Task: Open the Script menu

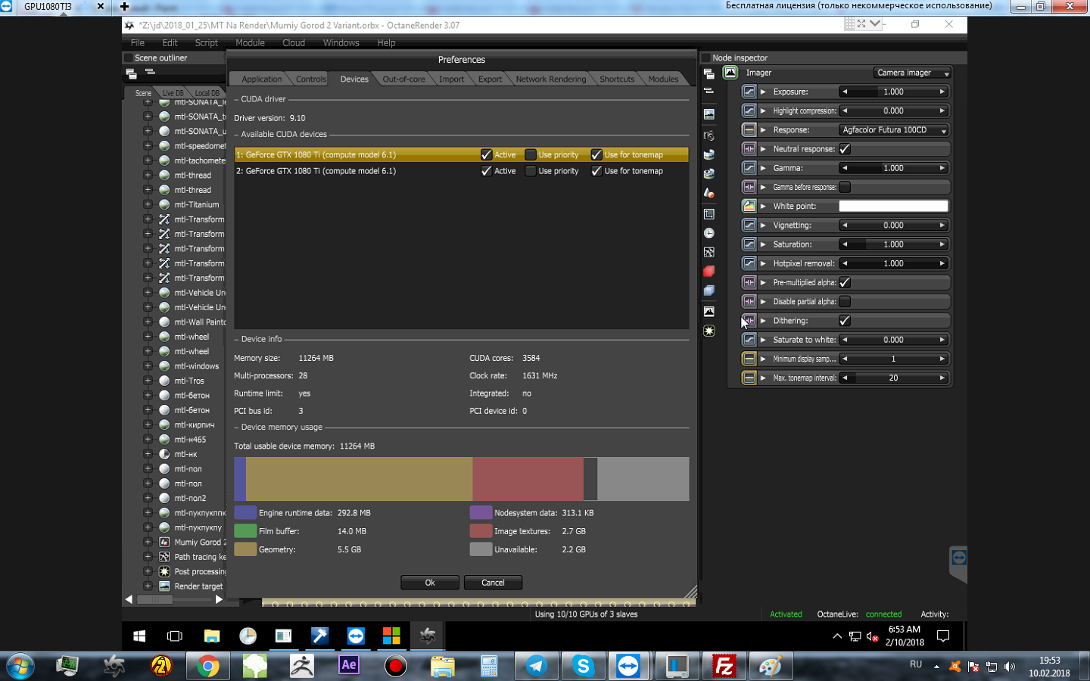Action: pyautogui.click(x=206, y=43)
